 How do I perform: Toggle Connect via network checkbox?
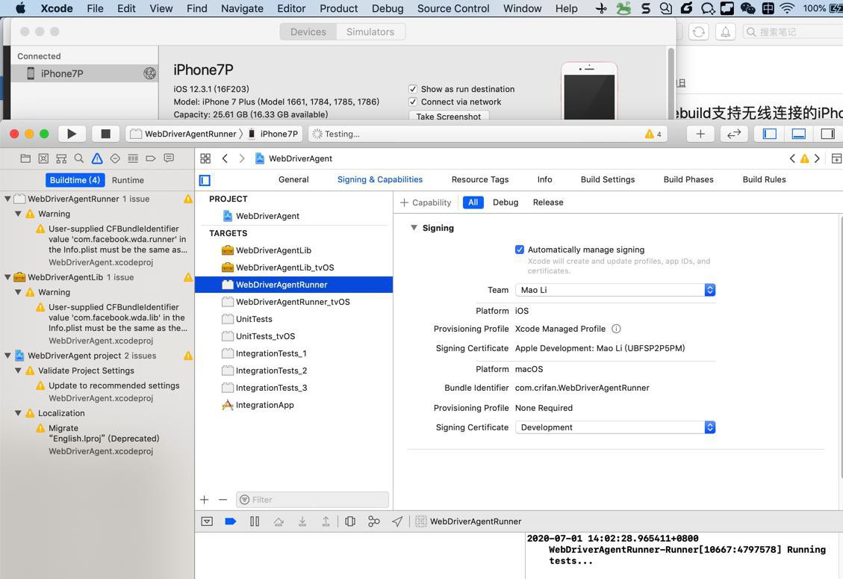coord(413,102)
